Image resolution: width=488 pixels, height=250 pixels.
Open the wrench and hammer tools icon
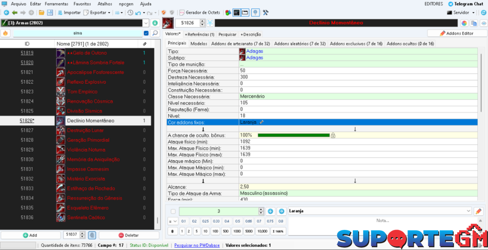coord(265,12)
